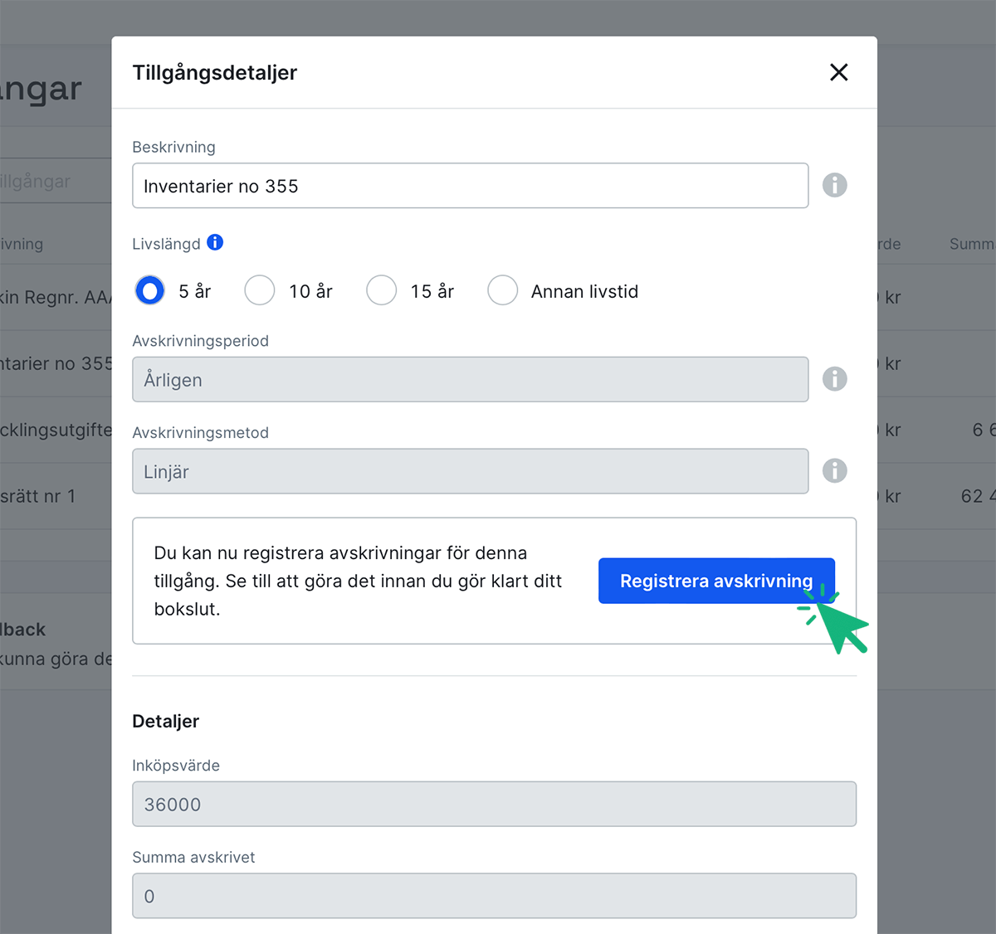Image resolution: width=996 pixels, height=934 pixels.
Task: Click the blue info icon next to Livslängd
Action: (215, 242)
